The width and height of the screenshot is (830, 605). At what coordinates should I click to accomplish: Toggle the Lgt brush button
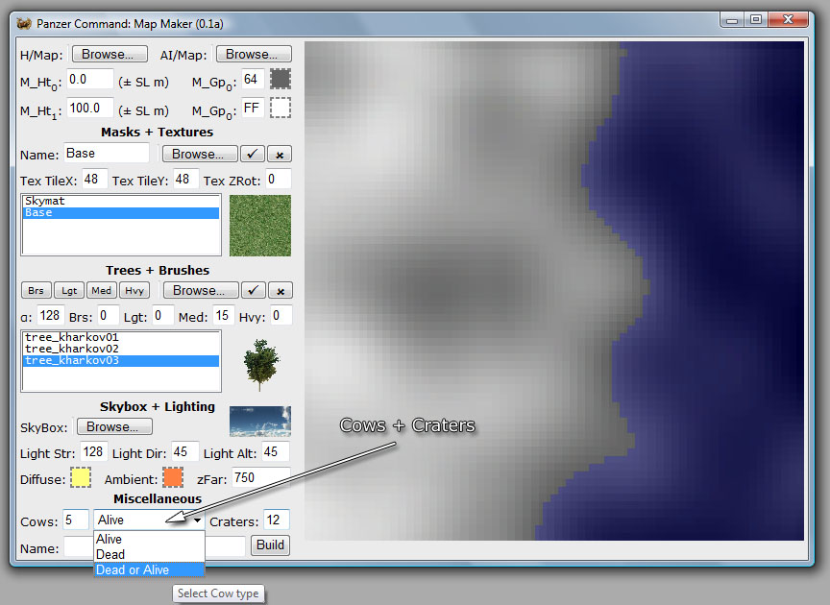coord(69,291)
